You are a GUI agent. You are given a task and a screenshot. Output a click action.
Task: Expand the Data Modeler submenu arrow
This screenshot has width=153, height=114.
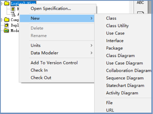(91, 53)
